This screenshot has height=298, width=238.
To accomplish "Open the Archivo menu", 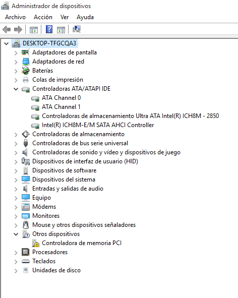I will (15, 17).
